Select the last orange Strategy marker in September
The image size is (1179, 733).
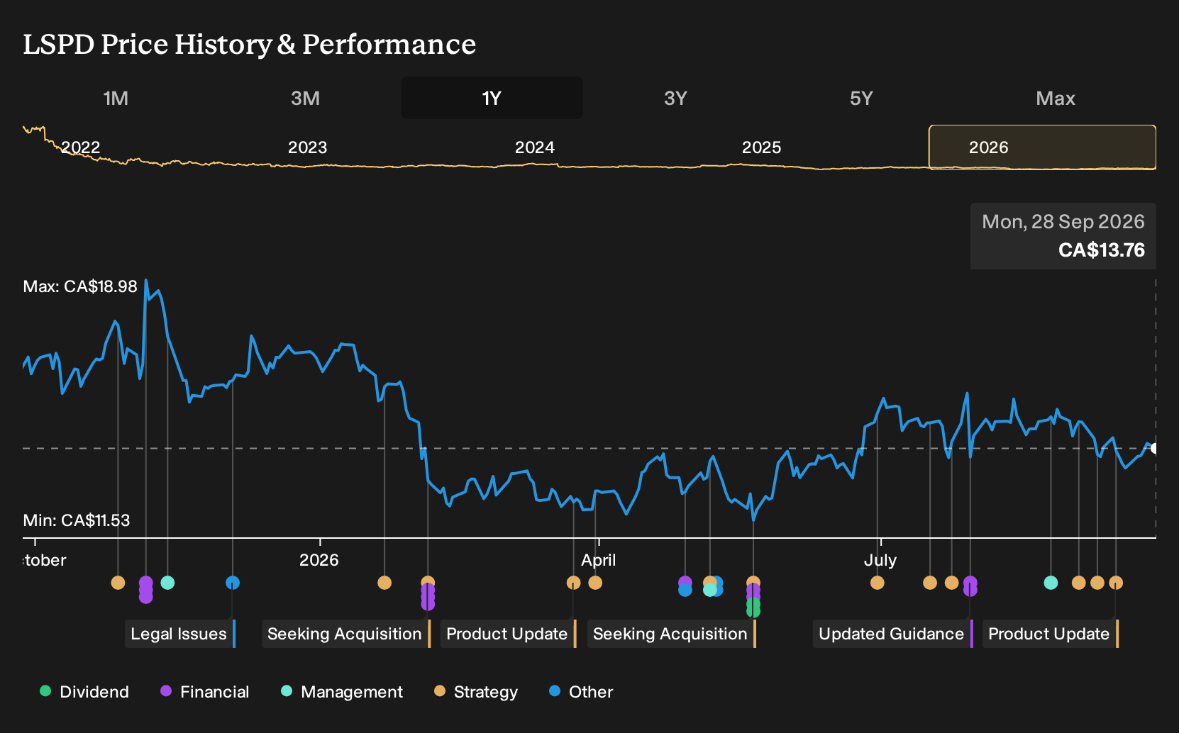tap(1116, 583)
